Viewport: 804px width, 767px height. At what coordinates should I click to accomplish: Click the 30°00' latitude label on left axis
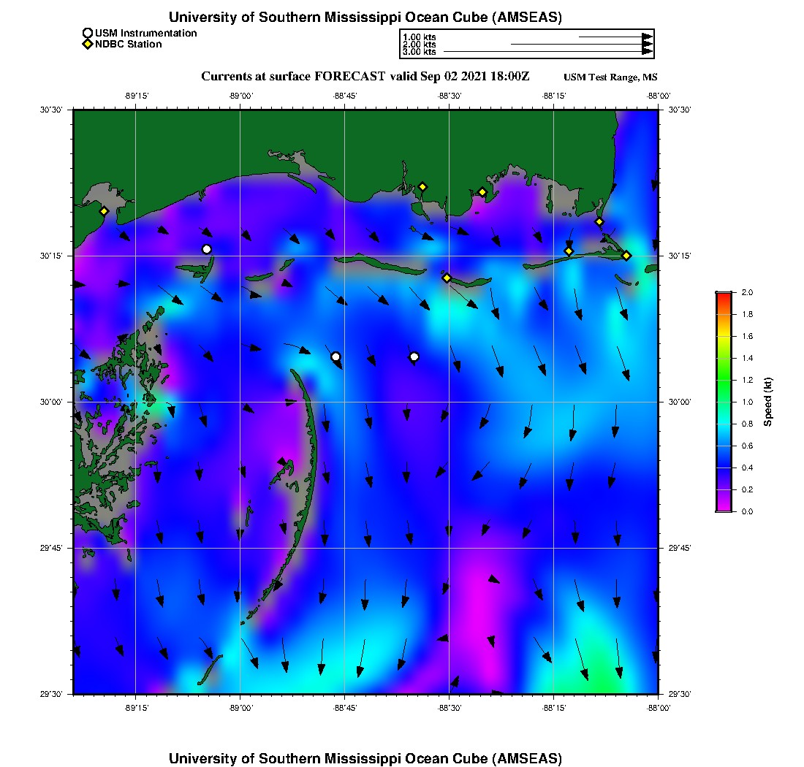(x=57, y=402)
